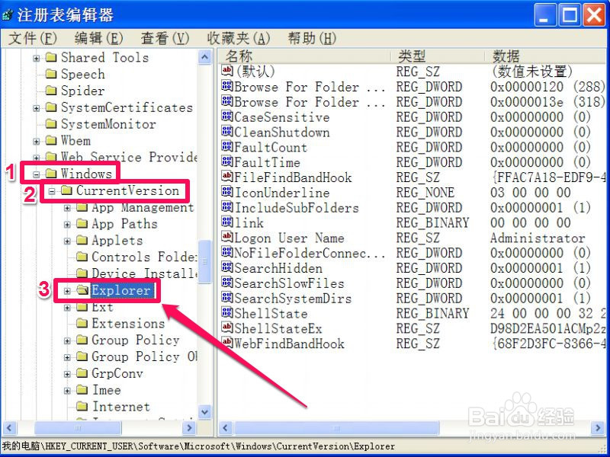Expand the App Management key

(68, 208)
